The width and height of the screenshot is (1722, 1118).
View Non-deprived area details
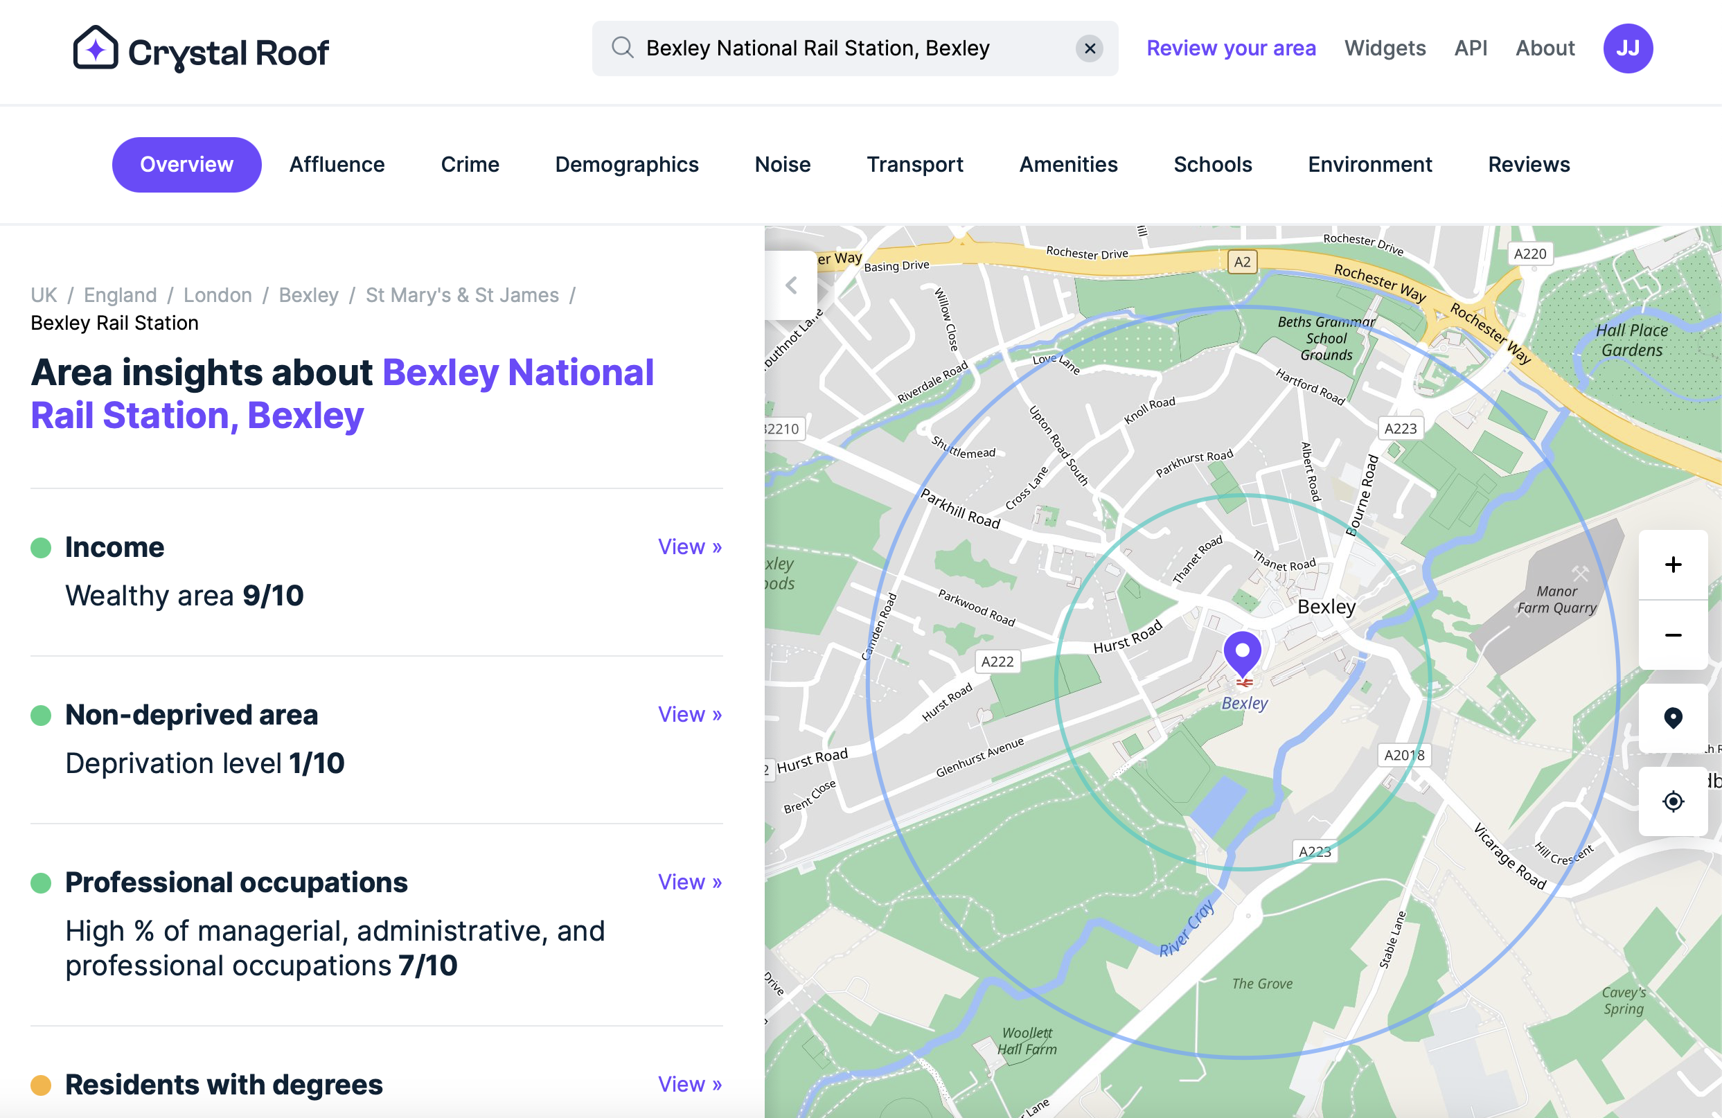click(689, 714)
